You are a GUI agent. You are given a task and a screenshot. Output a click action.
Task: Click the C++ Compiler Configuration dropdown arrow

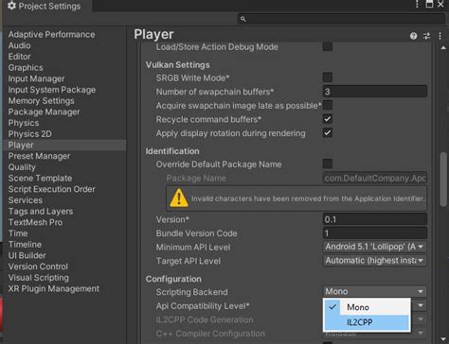pyautogui.click(x=421, y=333)
